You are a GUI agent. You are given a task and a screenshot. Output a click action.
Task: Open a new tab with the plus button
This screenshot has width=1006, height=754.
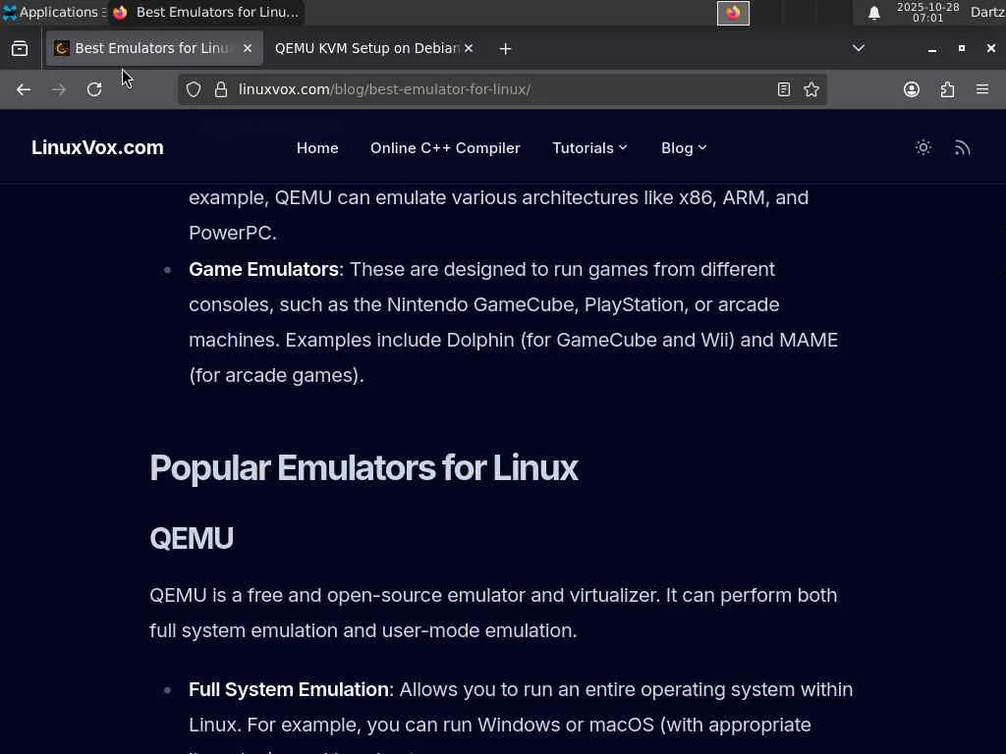(x=505, y=49)
